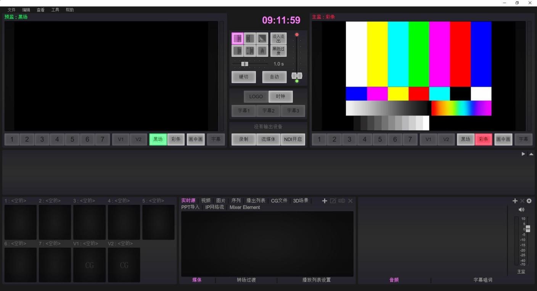Switch to the 视频 source tab
Screen dimensions: 537x291
point(206,201)
